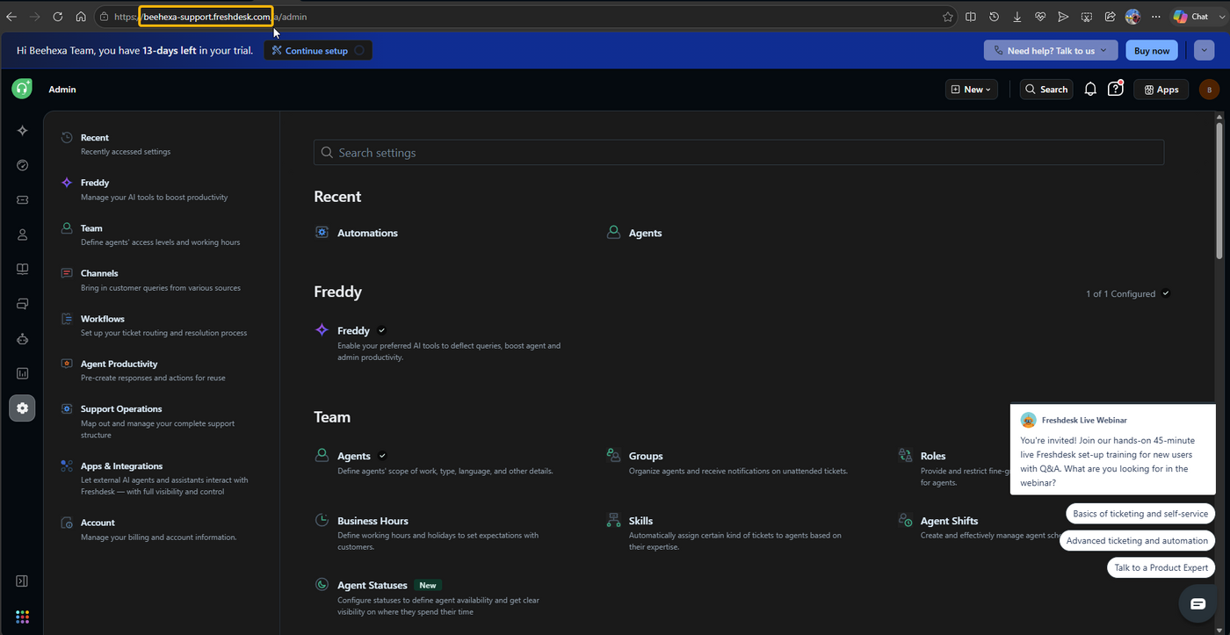This screenshot has width=1230, height=635.
Task: Bookmark page with the star icon
Action: click(947, 17)
